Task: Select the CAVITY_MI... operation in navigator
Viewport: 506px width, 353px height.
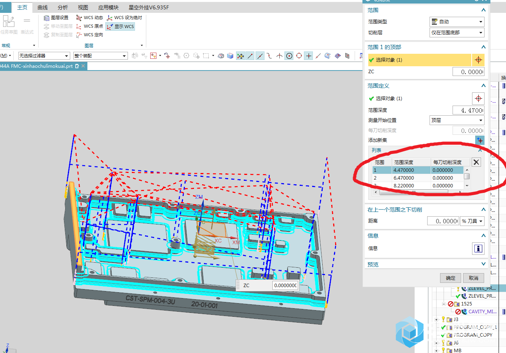Action: click(x=482, y=311)
